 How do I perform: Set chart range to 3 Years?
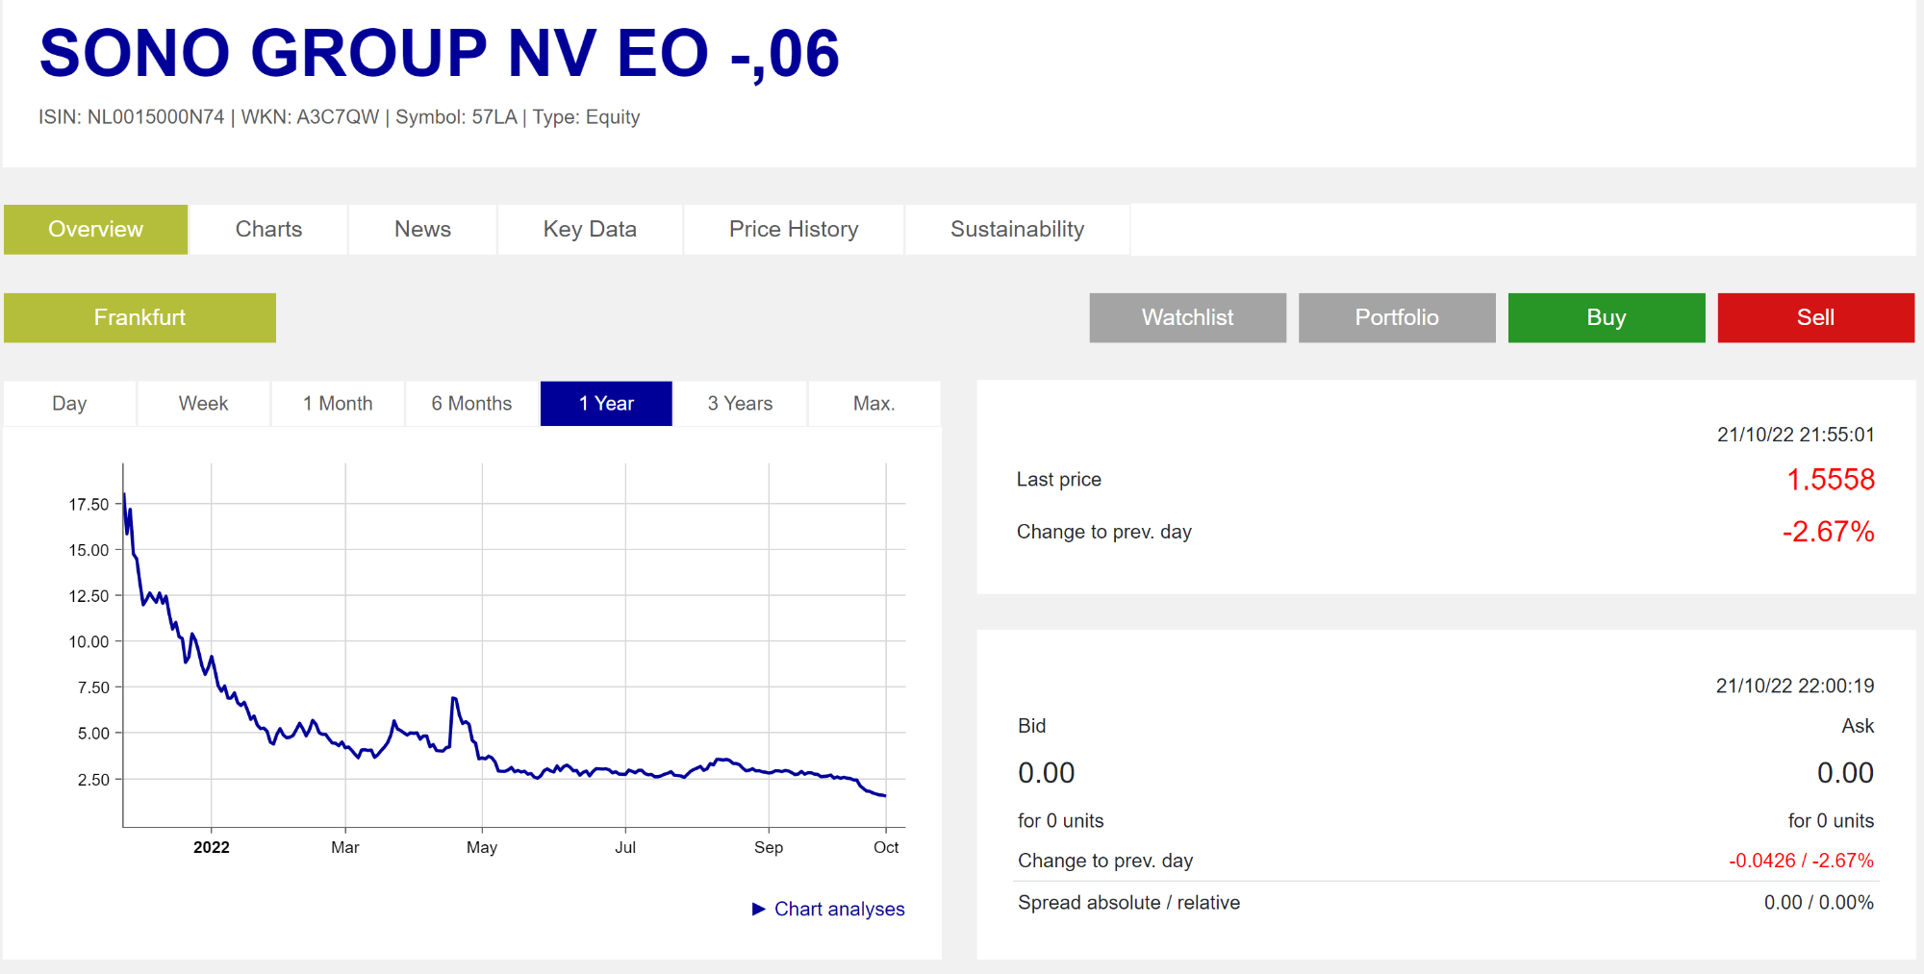740,404
